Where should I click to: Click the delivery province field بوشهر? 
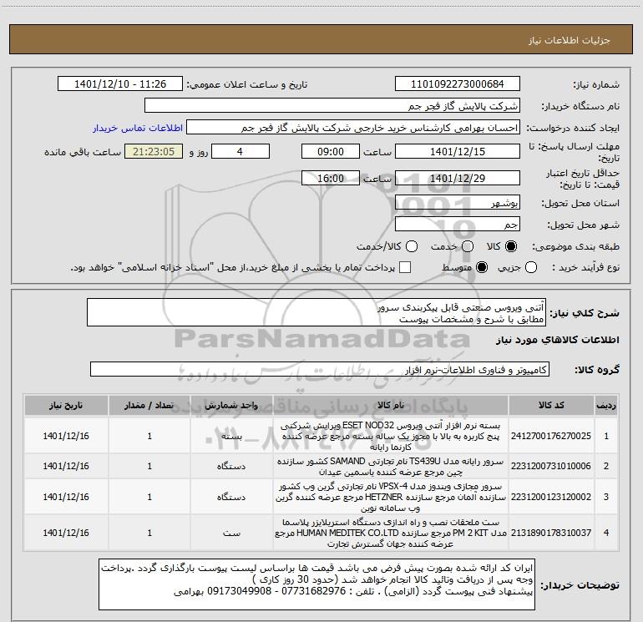[x=458, y=203]
